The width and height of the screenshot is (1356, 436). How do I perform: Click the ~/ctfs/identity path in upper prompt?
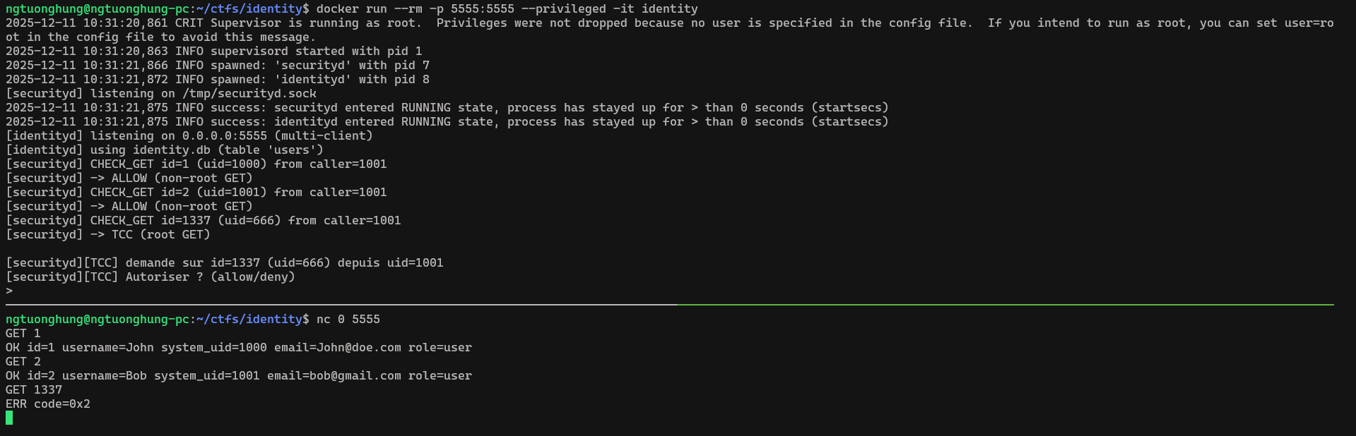point(249,8)
